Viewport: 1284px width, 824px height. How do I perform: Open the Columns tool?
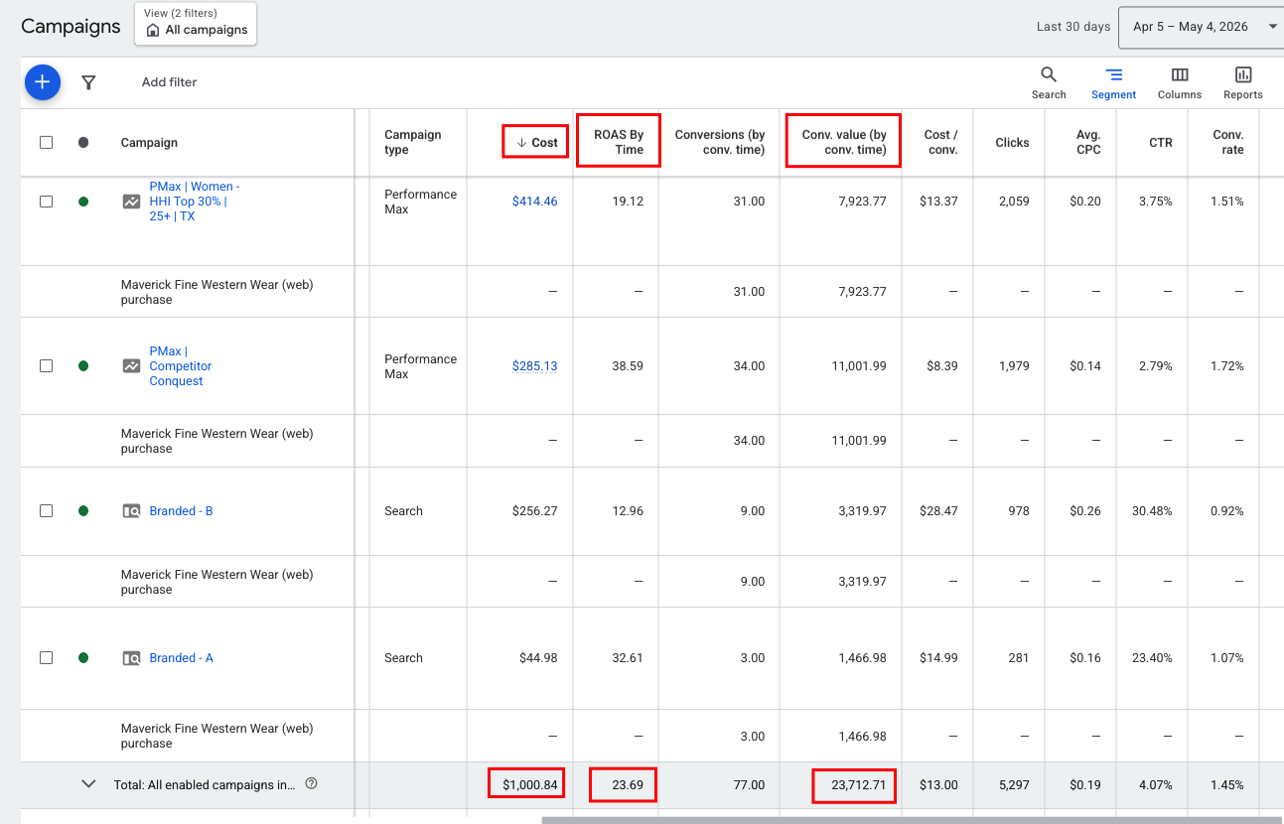click(1180, 82)
